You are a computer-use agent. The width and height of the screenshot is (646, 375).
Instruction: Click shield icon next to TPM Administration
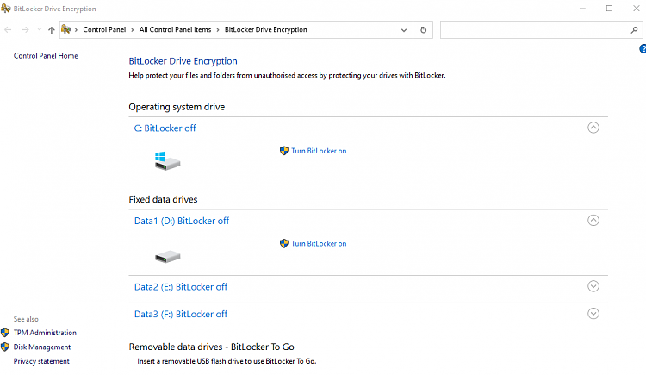pos(5,333)
